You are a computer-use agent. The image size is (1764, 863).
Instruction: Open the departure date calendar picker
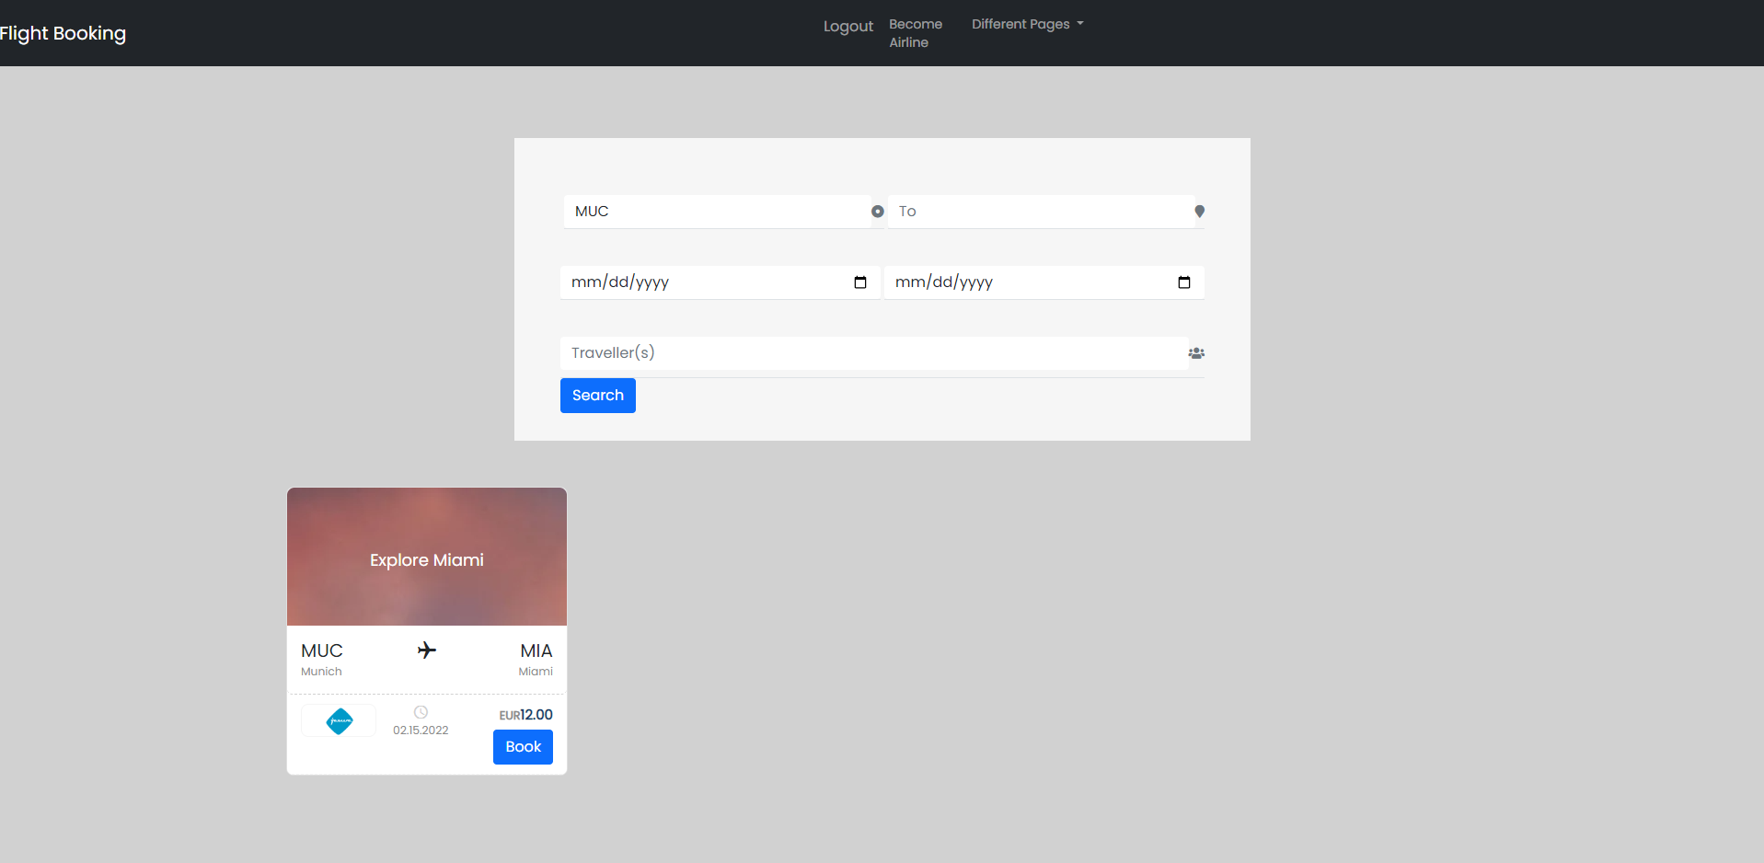(x=859, y=282)
